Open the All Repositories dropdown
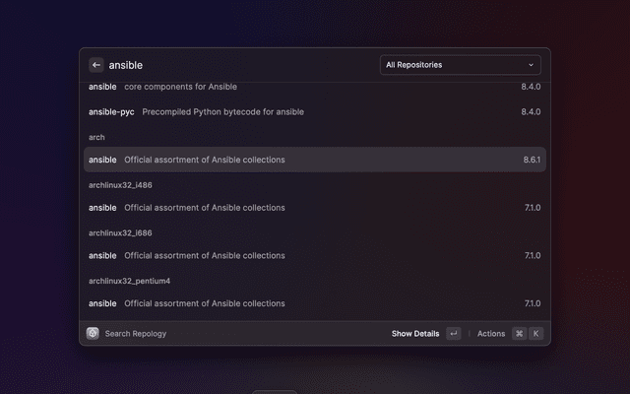 (460, 65)
